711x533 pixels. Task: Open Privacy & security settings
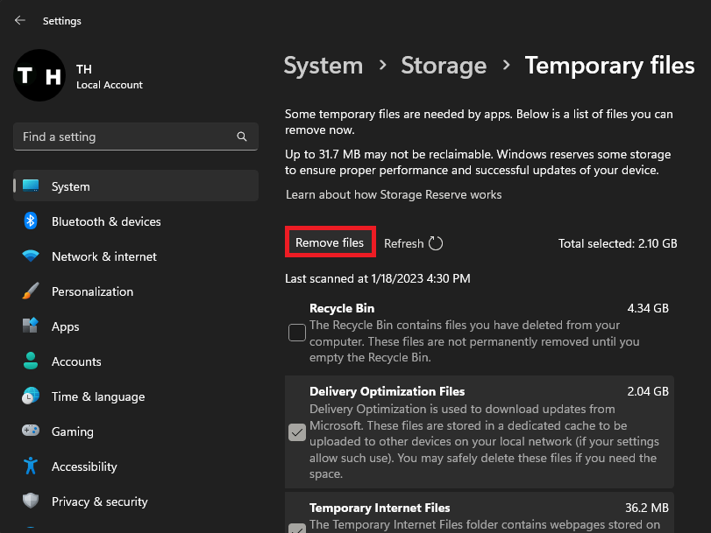click(99, 501)
